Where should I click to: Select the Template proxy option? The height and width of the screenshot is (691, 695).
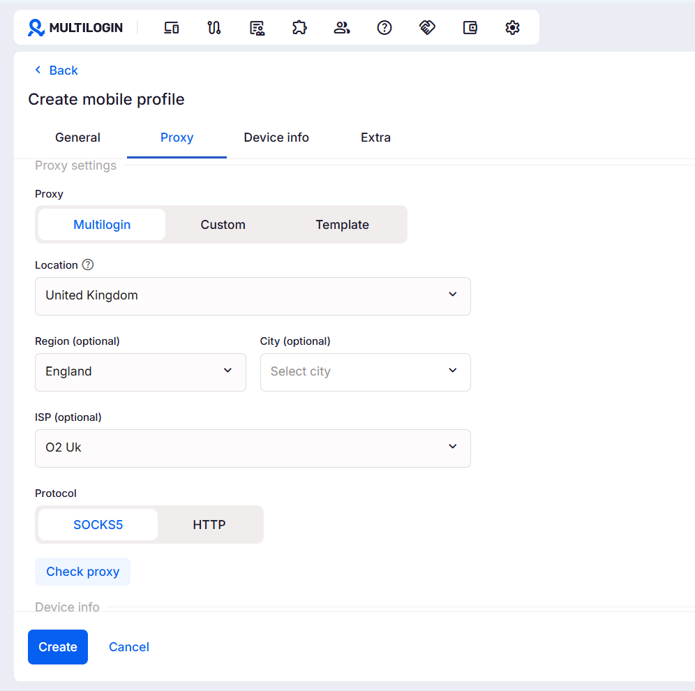342,224
